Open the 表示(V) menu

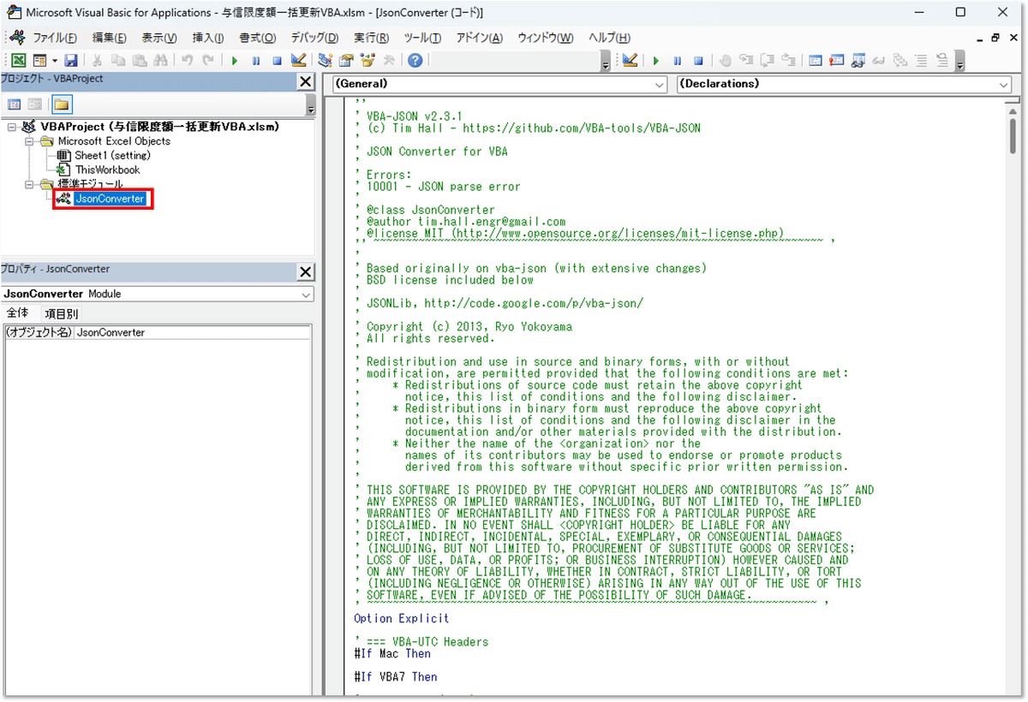click(x=158, y=39)
